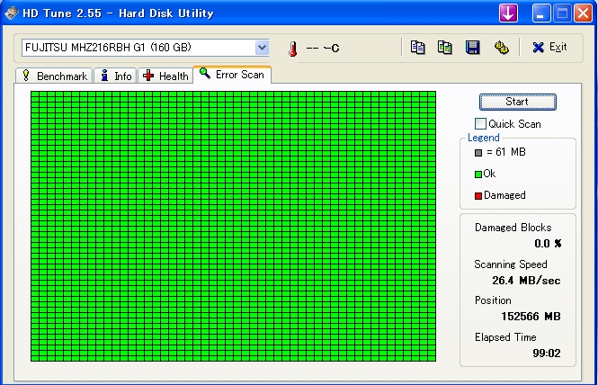This screenshot has width=598, height=385.
Task: Click the red Damaged legend square
Action: (478, 196)
